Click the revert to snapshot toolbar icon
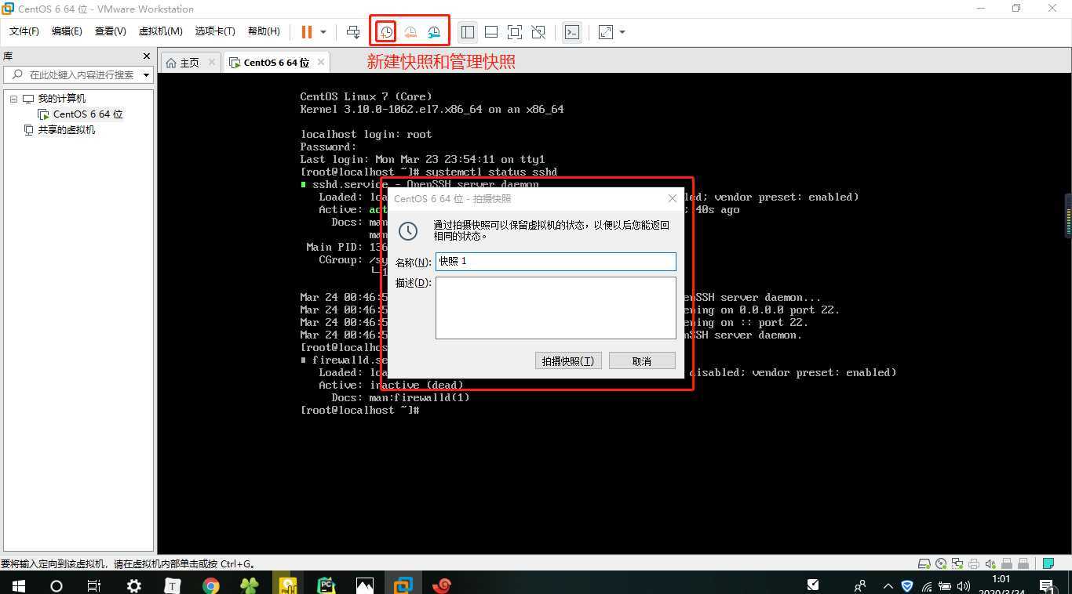 pos(410,32)
